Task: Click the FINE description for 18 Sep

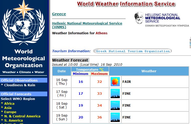Action: point(127,106)
